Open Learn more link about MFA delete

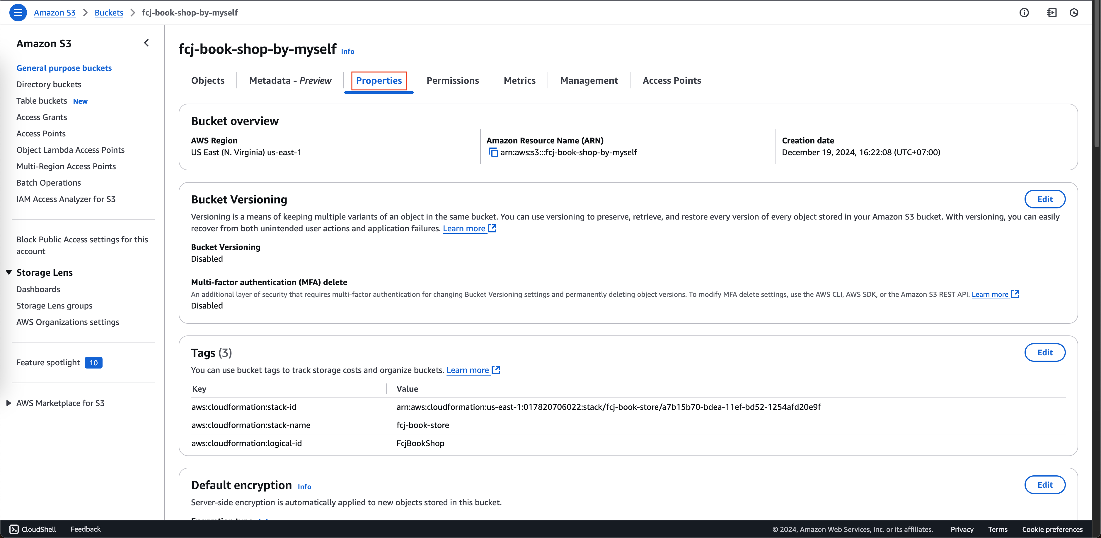(x=996, y=294)
